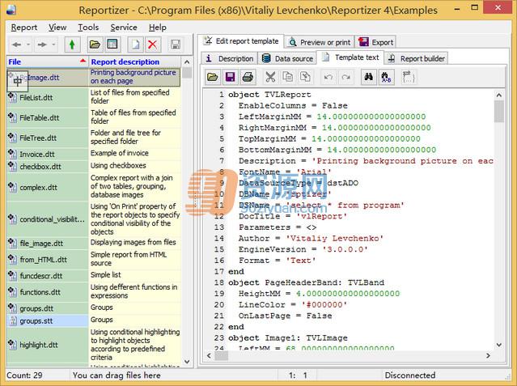517x386 pixels.
Task: Select the Template text sub-tab
Action: [x=350, y=57]
